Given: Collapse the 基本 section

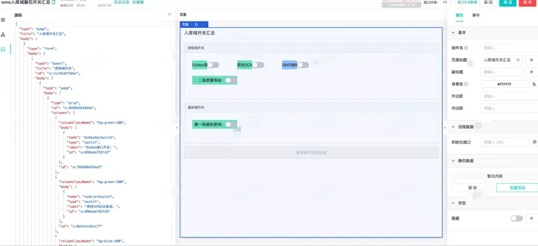Looking at the screenshot, I should click(x=453, y=32).
